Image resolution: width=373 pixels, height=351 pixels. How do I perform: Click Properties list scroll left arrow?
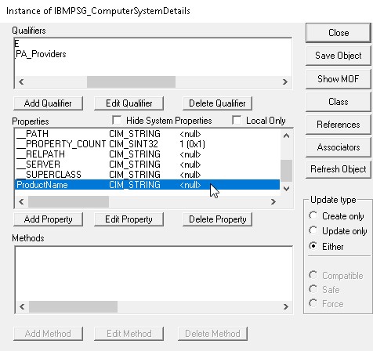[x=21, y=201]
